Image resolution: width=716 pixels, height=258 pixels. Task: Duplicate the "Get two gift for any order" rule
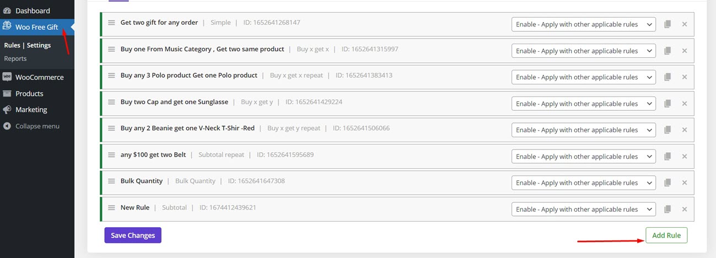point(667,24)
